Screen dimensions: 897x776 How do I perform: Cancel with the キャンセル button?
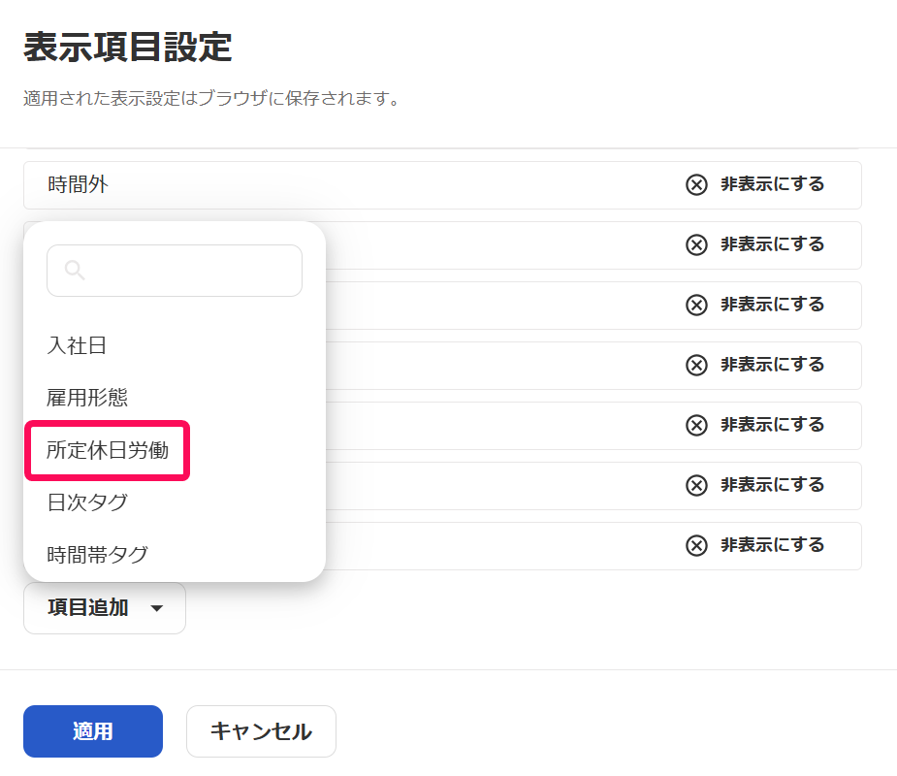[262, 731]
